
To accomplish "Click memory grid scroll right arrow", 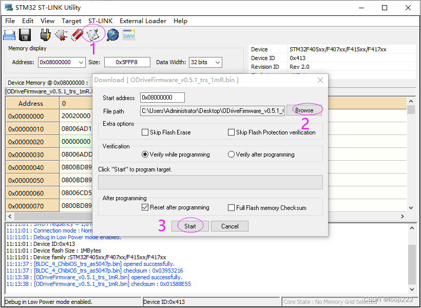I will click(402, 216).
